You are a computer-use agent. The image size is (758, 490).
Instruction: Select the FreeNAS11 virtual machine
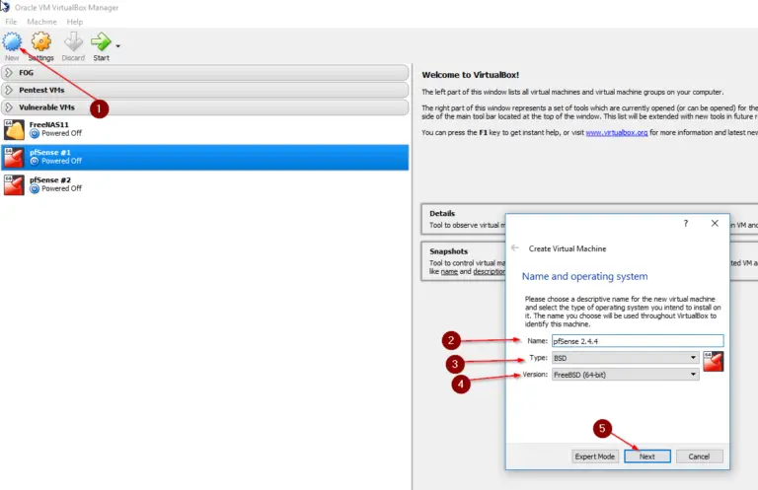point(205,129)
